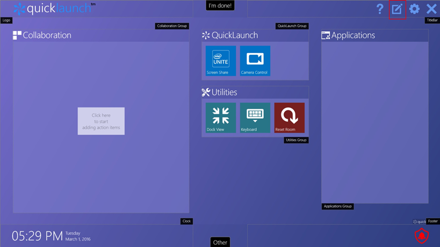Click the edit layout pencil icon
Image resolution: width=440 pixels, height=247 pixels.
coord(397,9)
